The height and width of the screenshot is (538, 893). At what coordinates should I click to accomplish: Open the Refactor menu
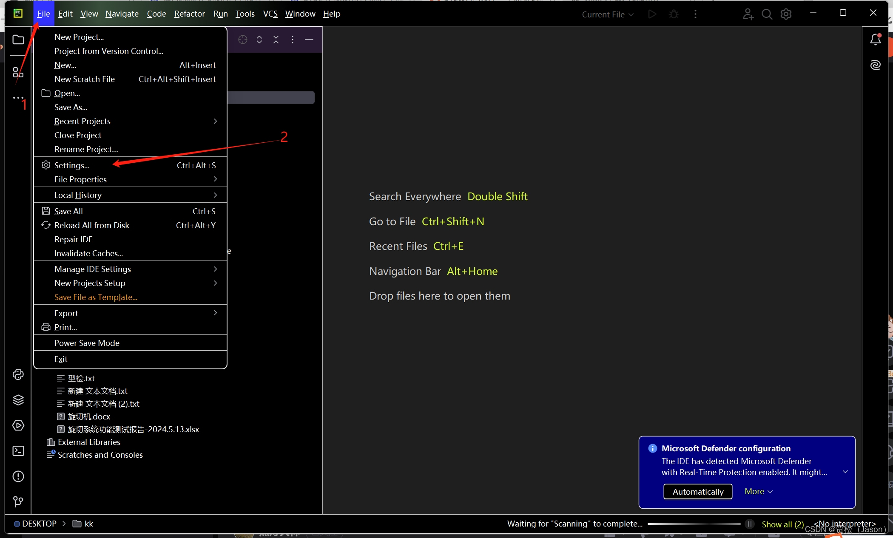click(x=189, y=14)
